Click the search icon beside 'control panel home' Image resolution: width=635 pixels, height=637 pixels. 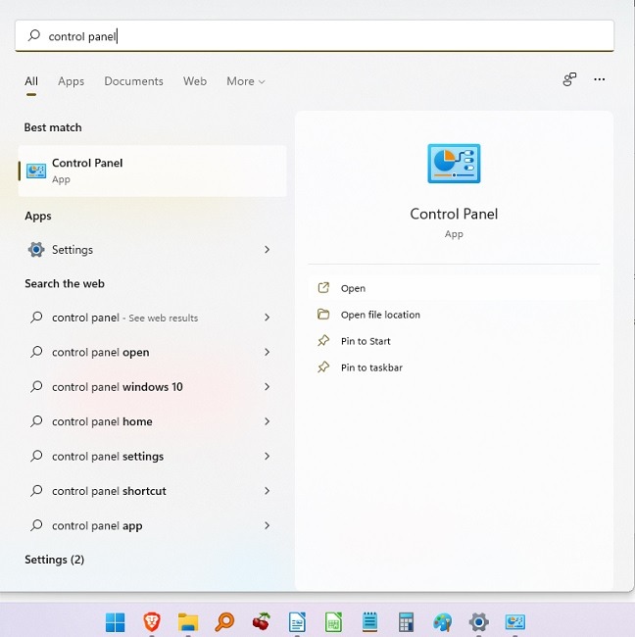(36, 421)
